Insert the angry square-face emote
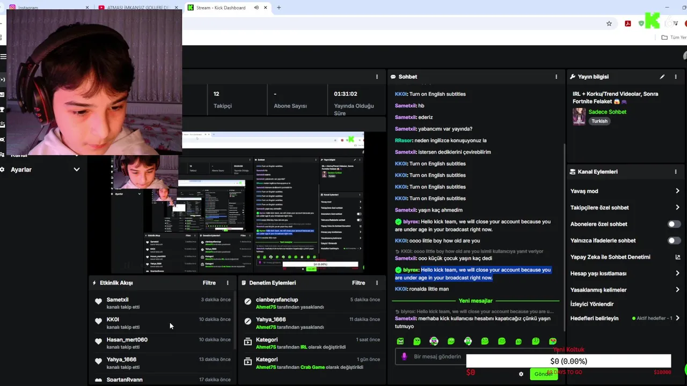This screenshot has width=687, height=386. (x=400, y=341)
